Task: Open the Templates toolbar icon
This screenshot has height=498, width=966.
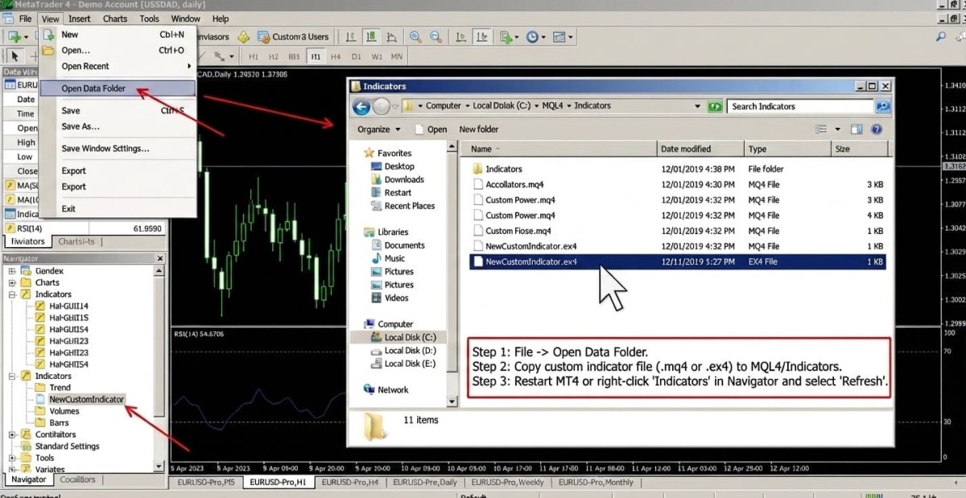Action: click(560, 36)
